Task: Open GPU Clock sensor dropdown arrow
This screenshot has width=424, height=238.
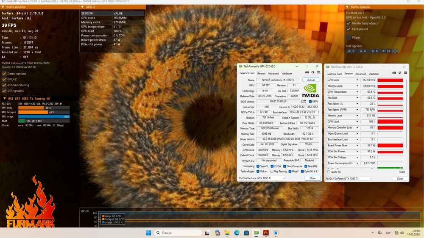Action: 357,80
